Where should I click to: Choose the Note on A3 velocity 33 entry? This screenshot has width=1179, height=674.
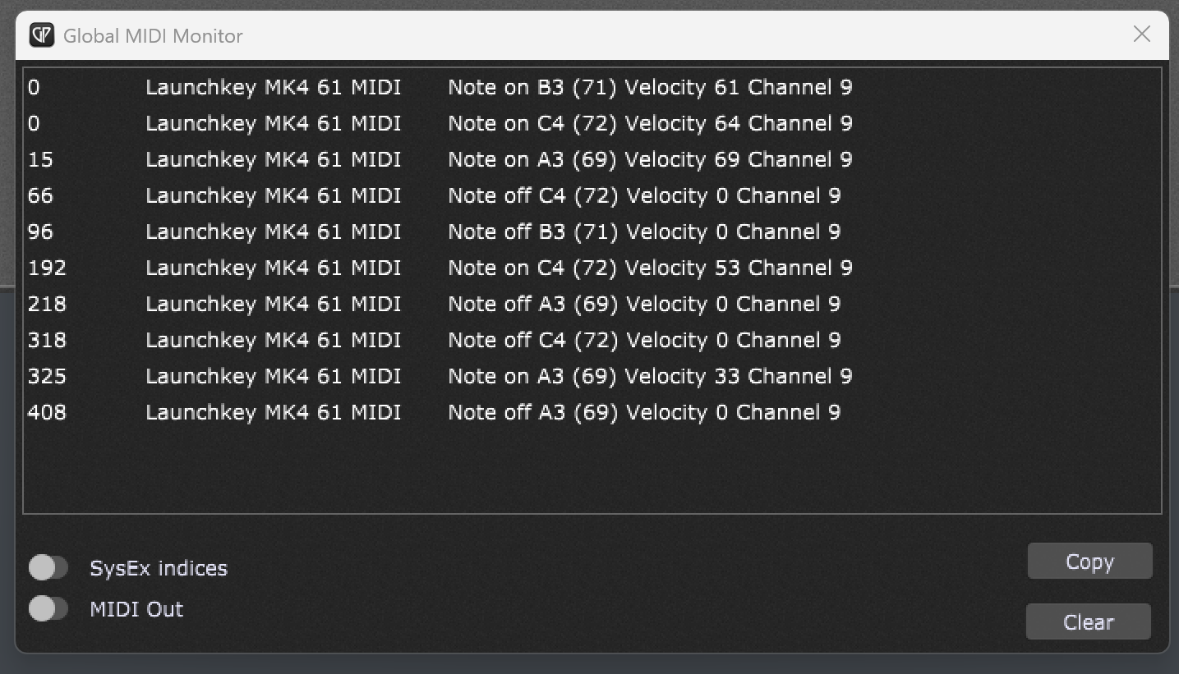[x=592, y=376]
